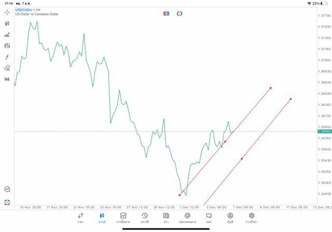Expand the H4 timeframe selector
The width and height of the screenshot is (332, 232).
point(7,79)
